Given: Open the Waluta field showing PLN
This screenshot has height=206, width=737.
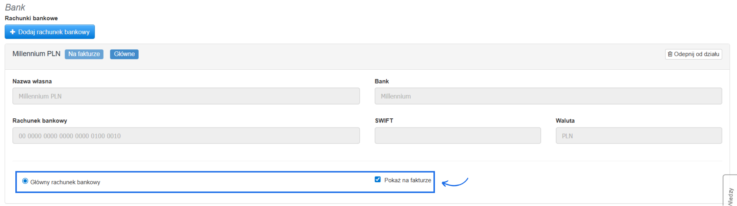Looking at the screenshot, I should point(638,136).
